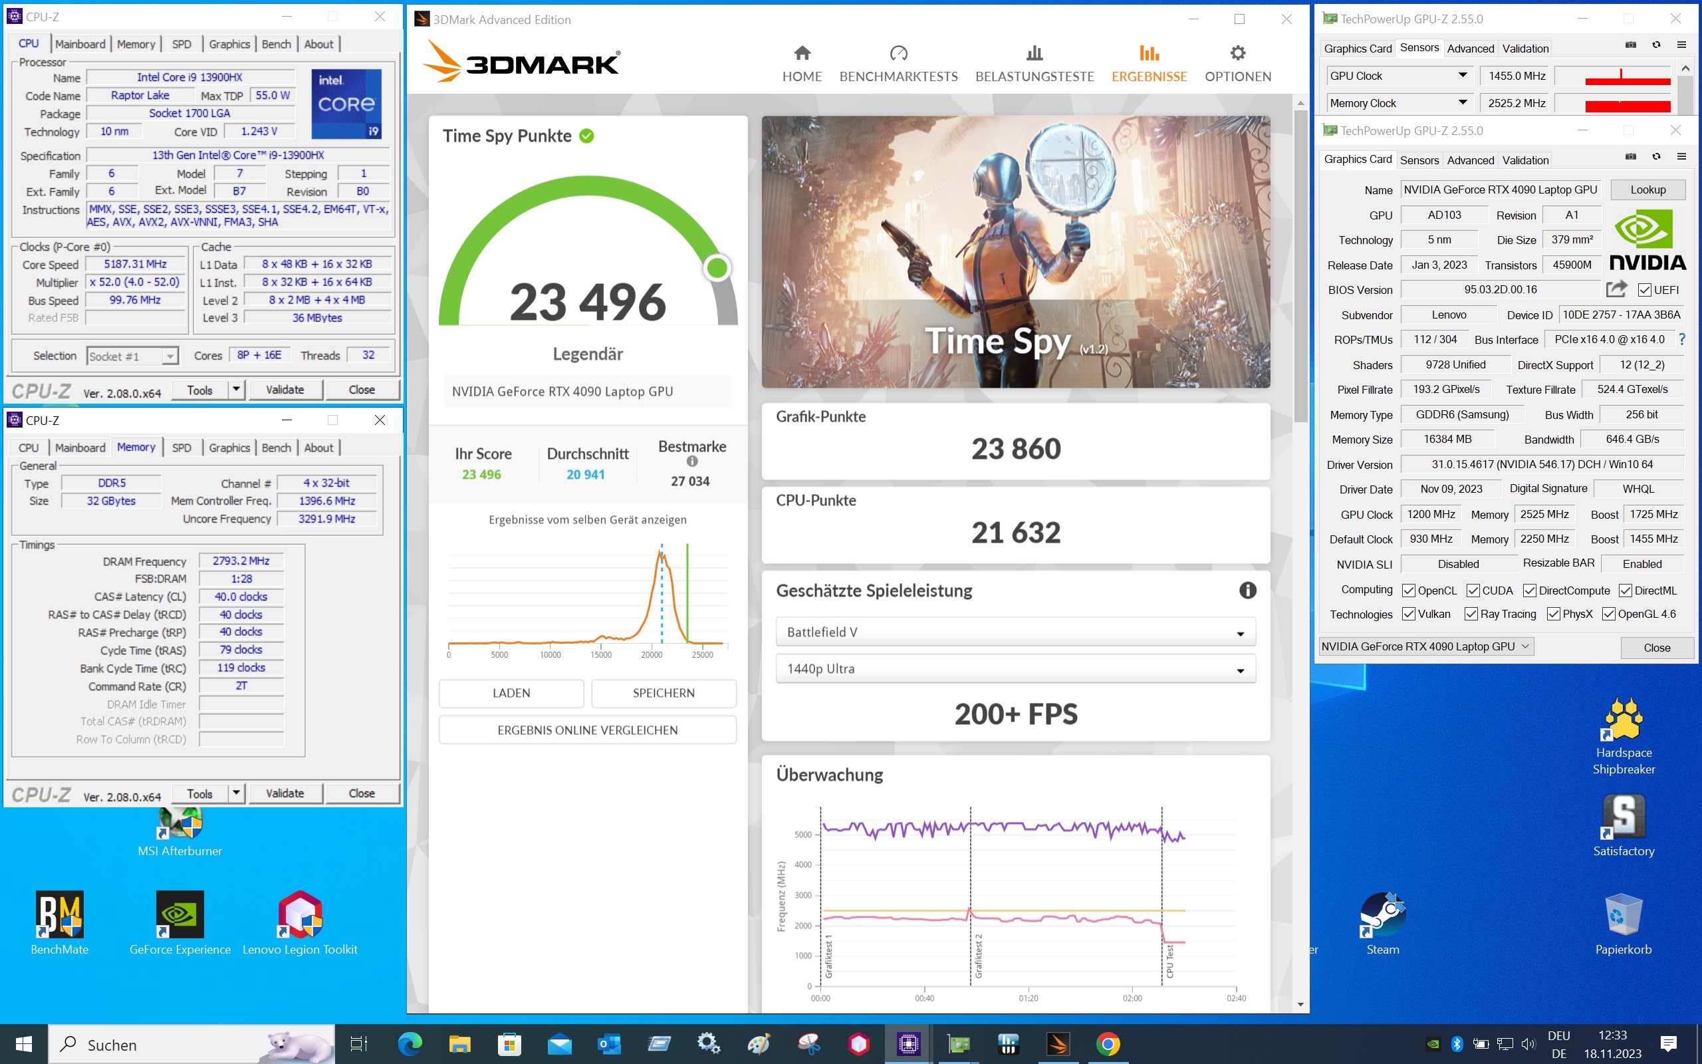1702x1064 pixels.
Task: Open MSI Afterburner desktop shortcut
Action: (x=180, y=834)
